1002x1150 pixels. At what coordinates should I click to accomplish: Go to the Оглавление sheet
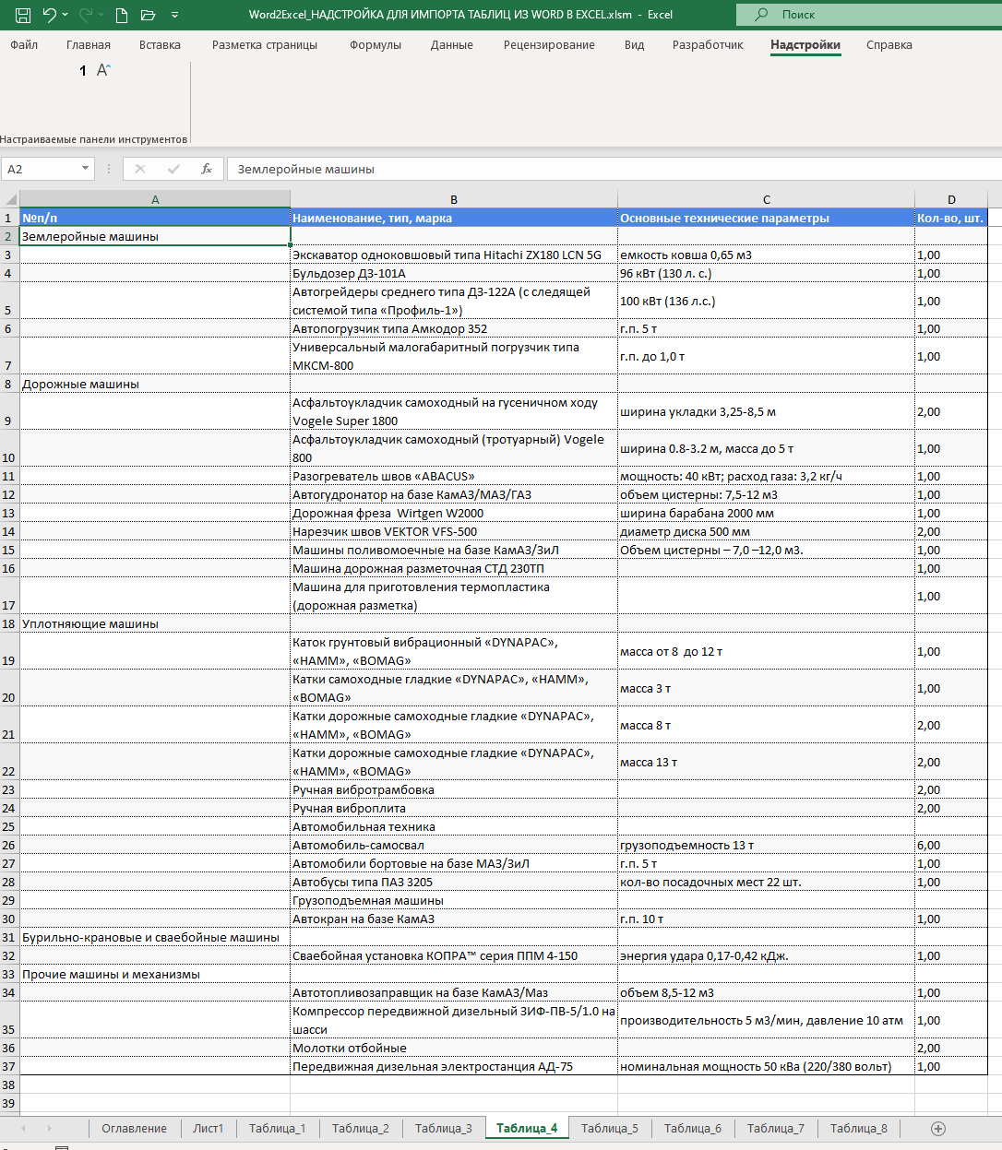(x=134, y=1128)
